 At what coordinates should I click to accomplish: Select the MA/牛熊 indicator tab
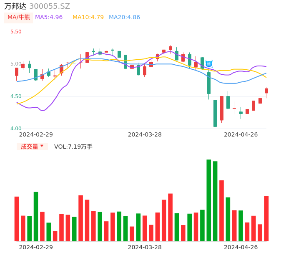coord(19,18)
